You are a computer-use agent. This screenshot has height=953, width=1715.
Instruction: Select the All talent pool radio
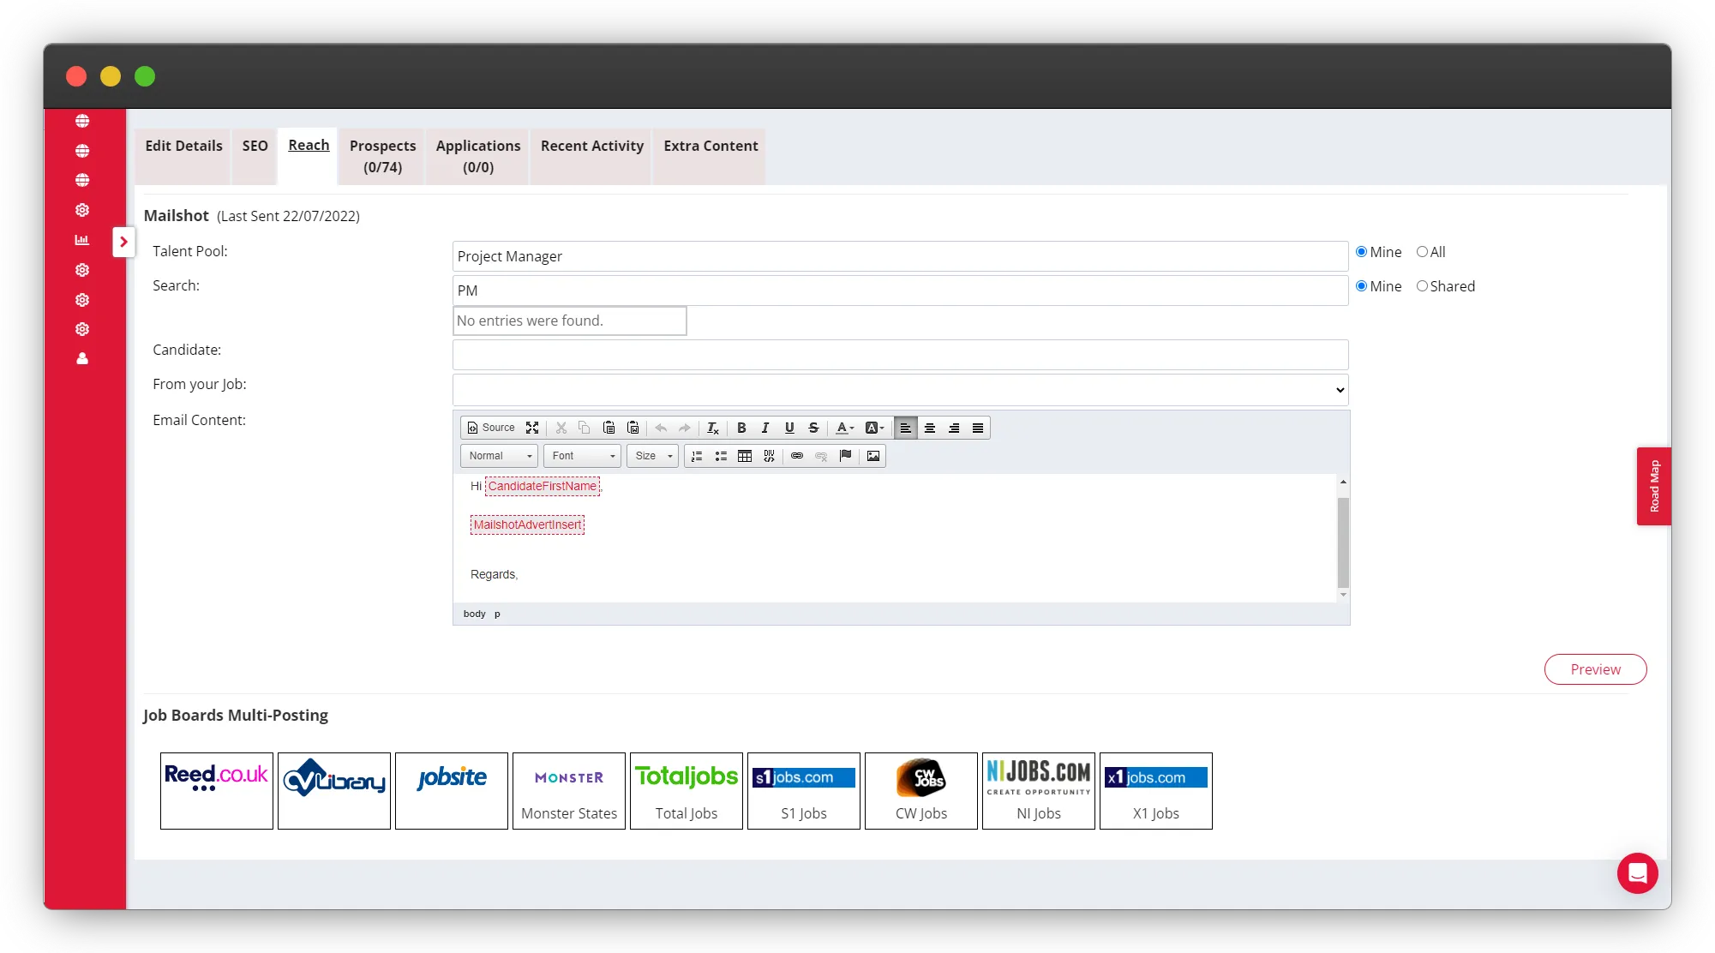[1423, 252]
